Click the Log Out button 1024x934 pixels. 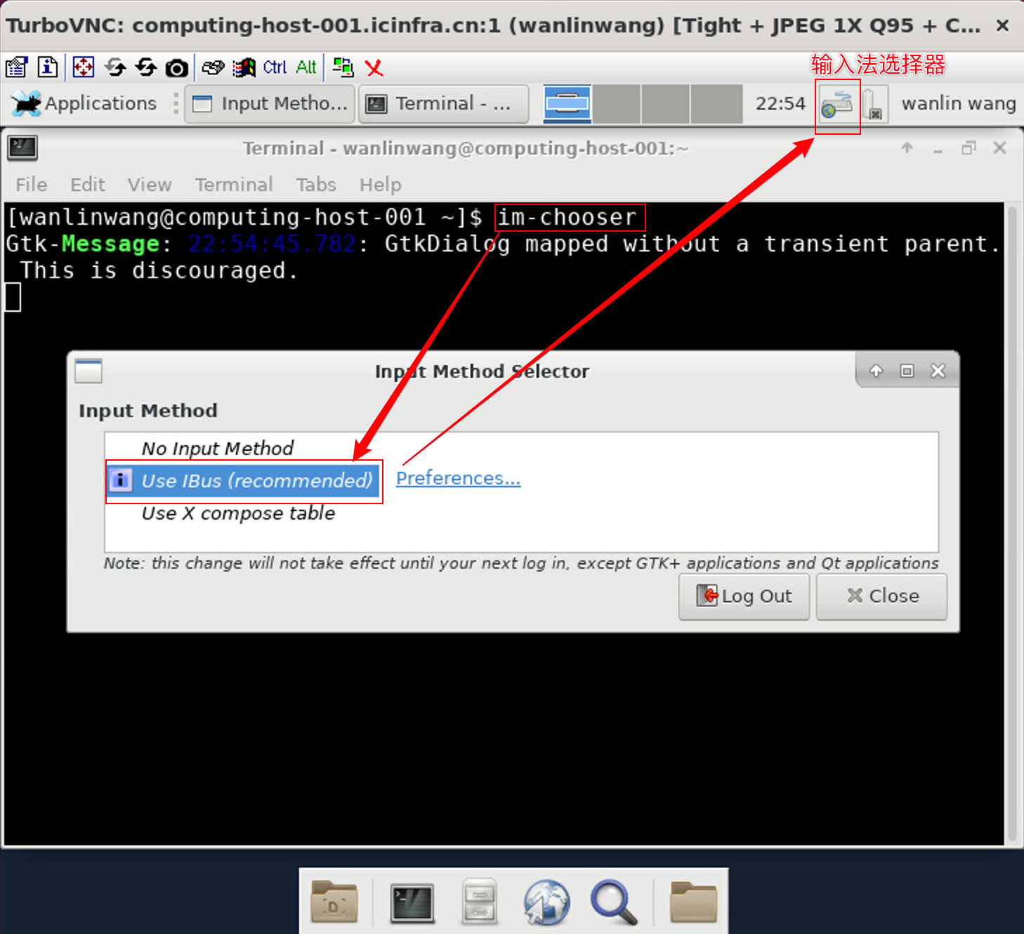click(x=744, y=596)
